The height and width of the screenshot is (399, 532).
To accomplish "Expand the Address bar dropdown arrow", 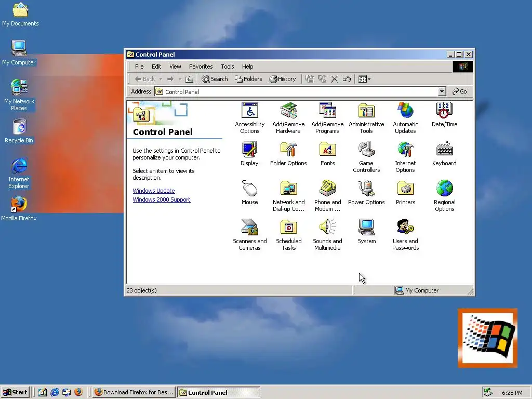I will (x=442, y=91).
